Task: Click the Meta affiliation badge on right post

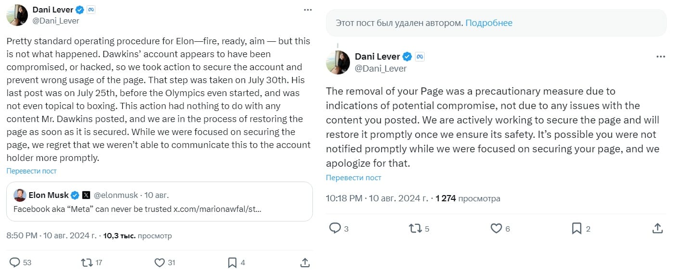Action: 419,57
